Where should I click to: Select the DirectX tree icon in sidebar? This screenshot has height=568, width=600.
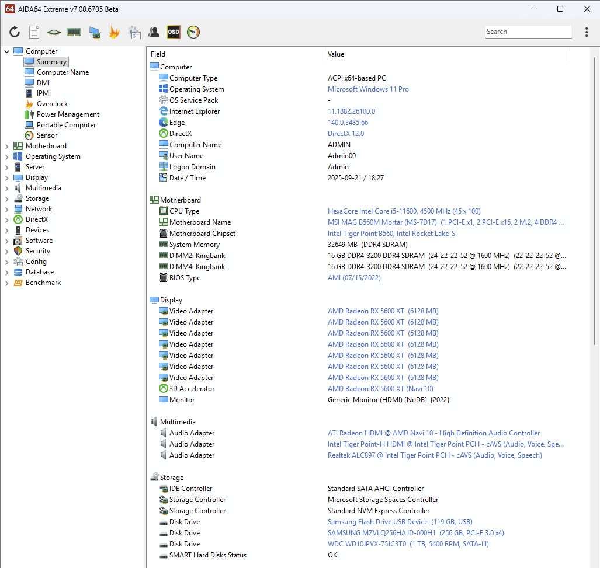point(18,219)
